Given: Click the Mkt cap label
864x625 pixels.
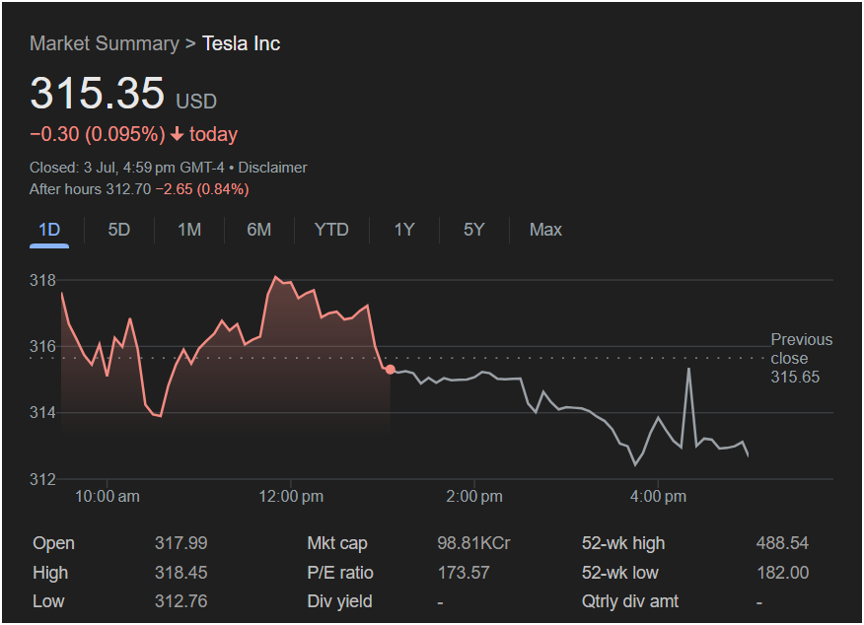Looking at the screenshot, I should (x=337, y=543).
